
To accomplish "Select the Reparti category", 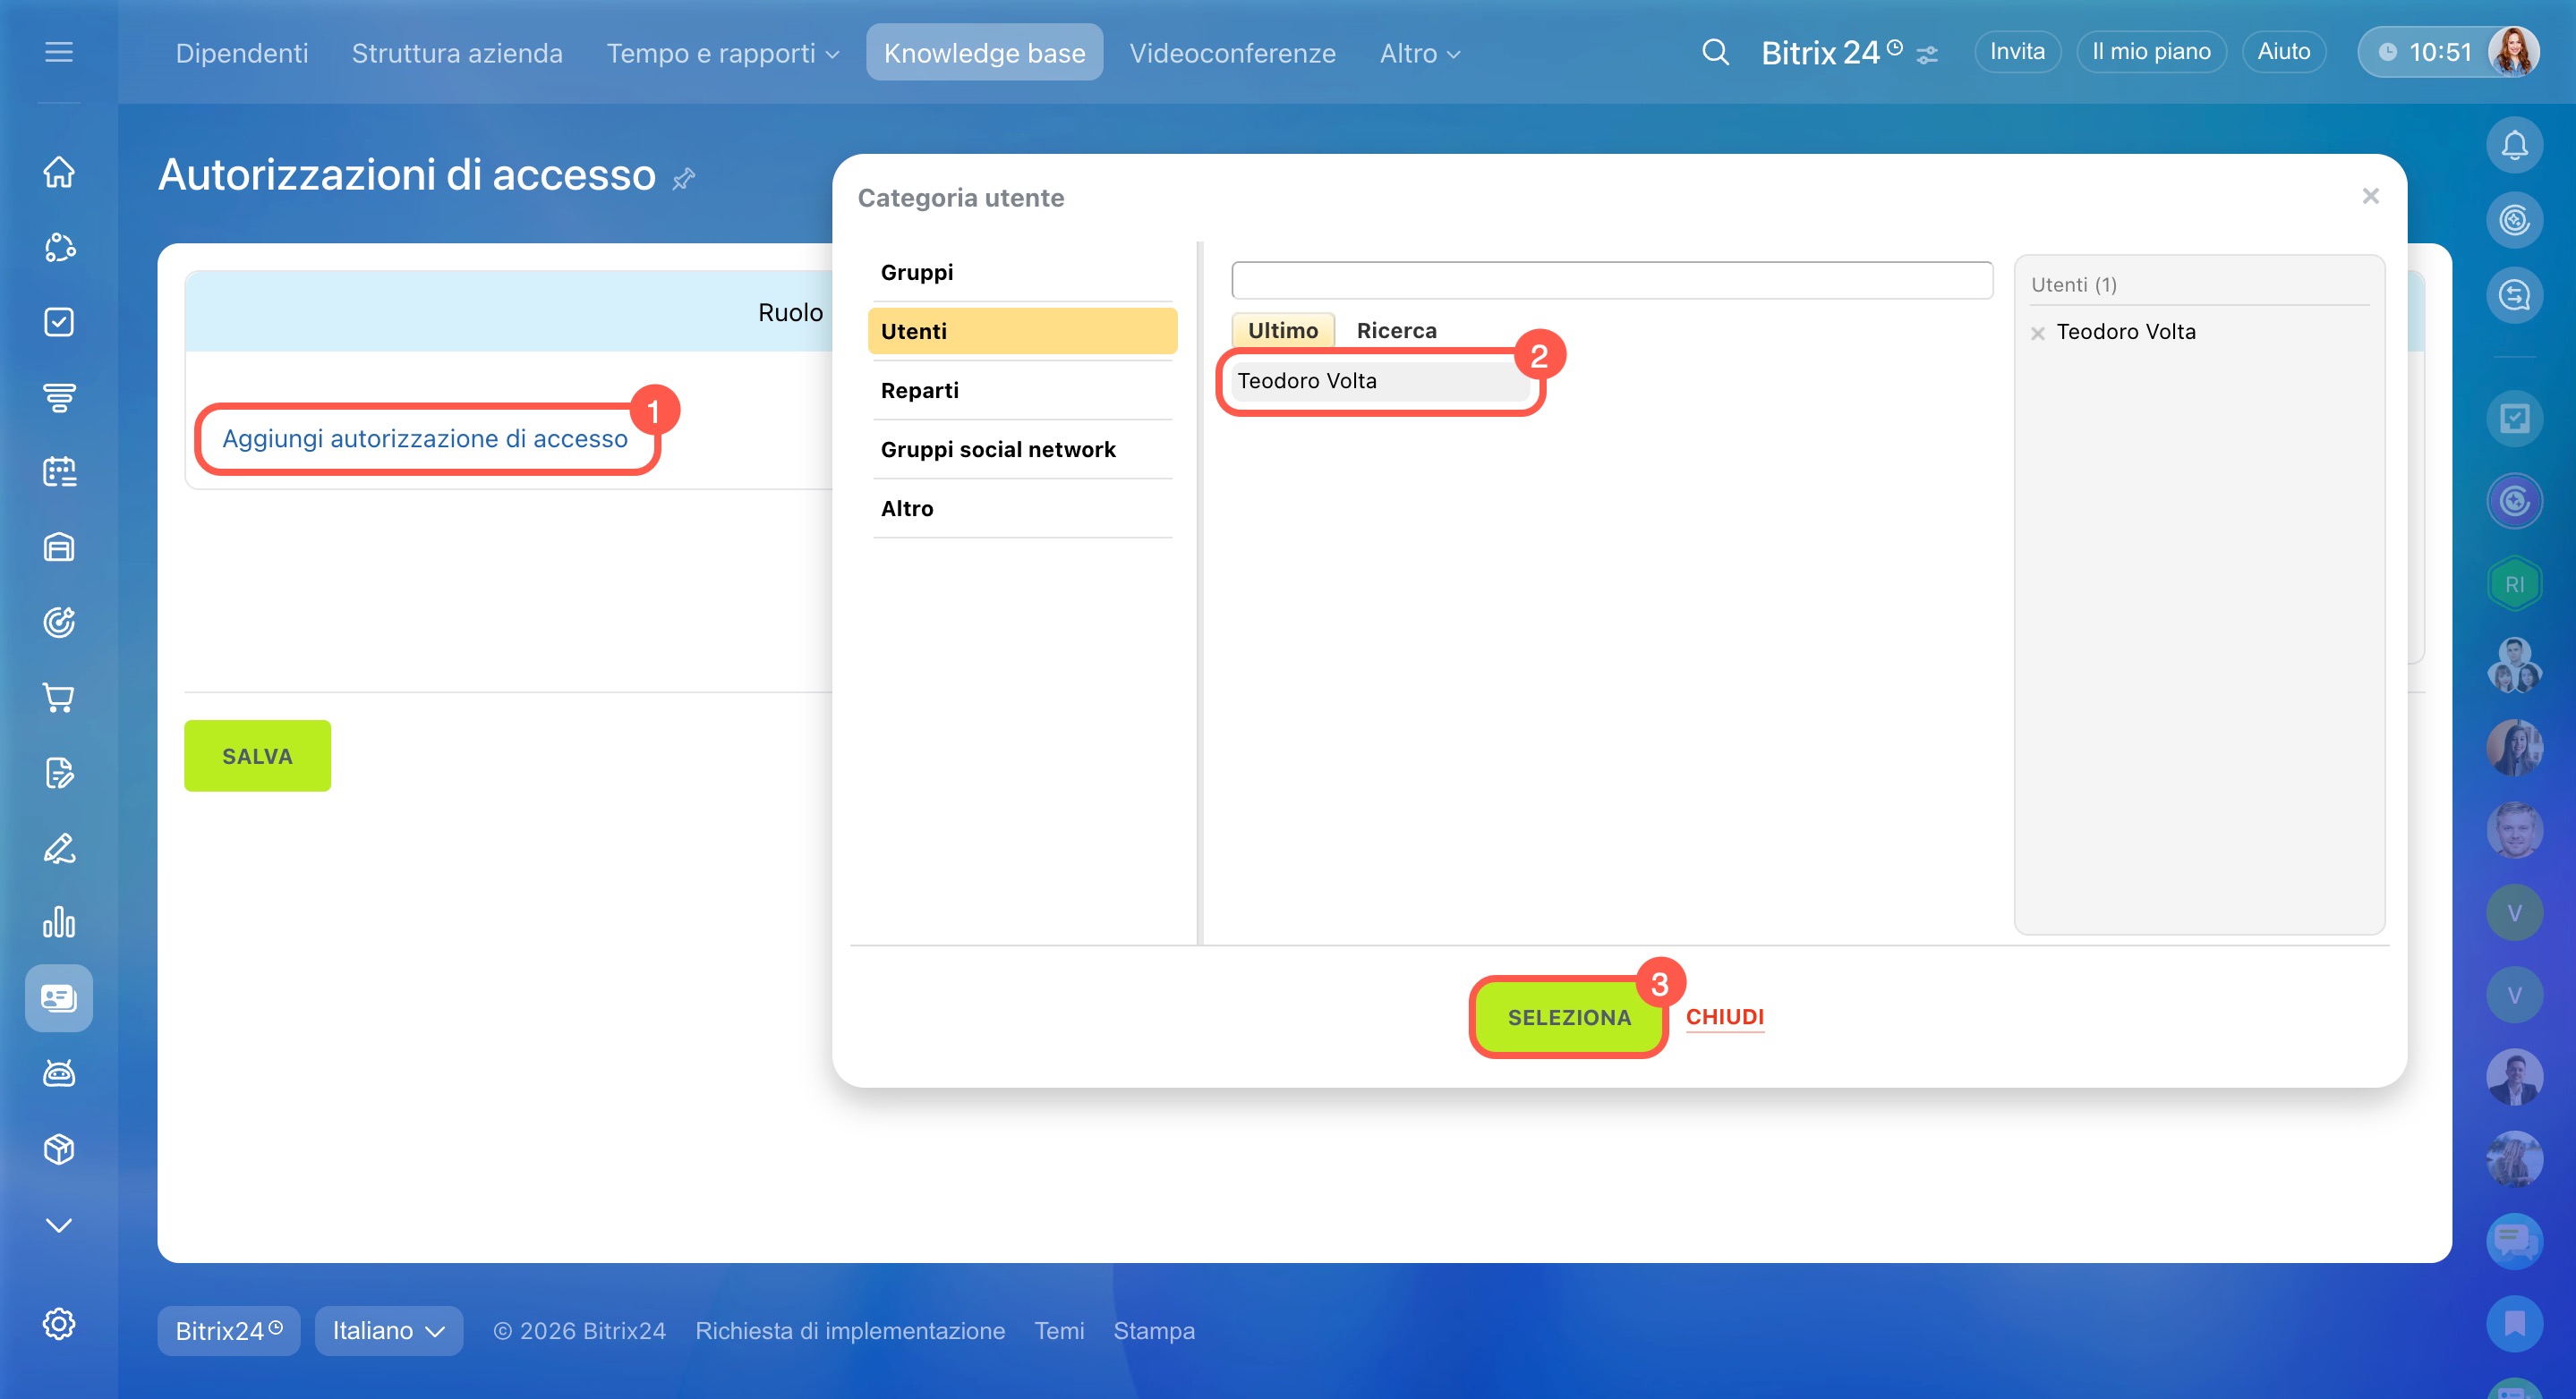I will tap(919, 391).
